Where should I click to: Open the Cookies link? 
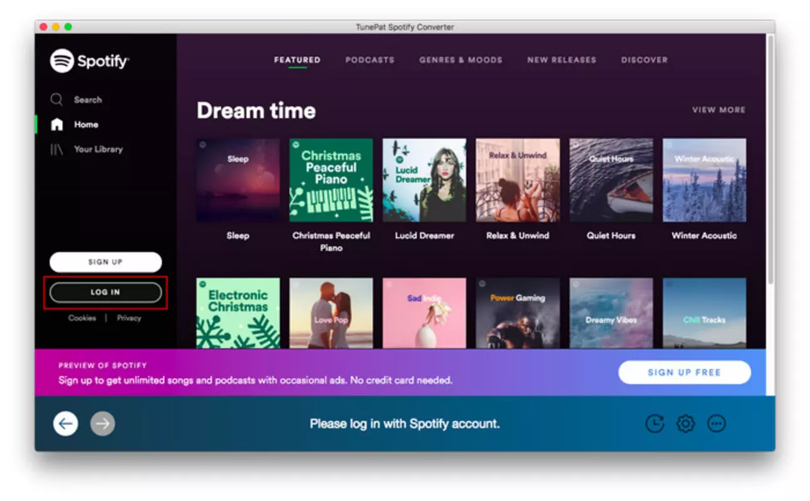82,318
